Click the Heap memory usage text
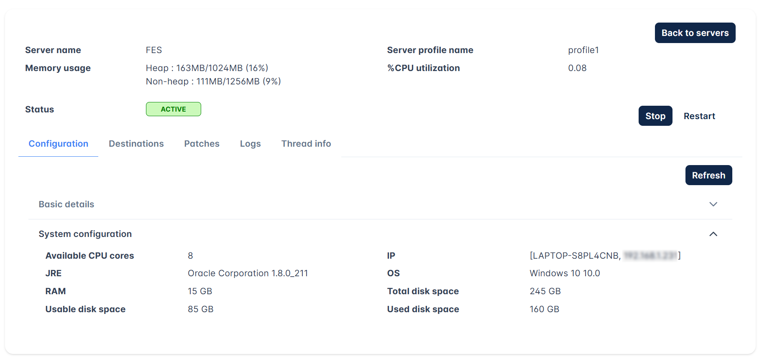Screen dimensions: 762x359 [x=207, y=68]
